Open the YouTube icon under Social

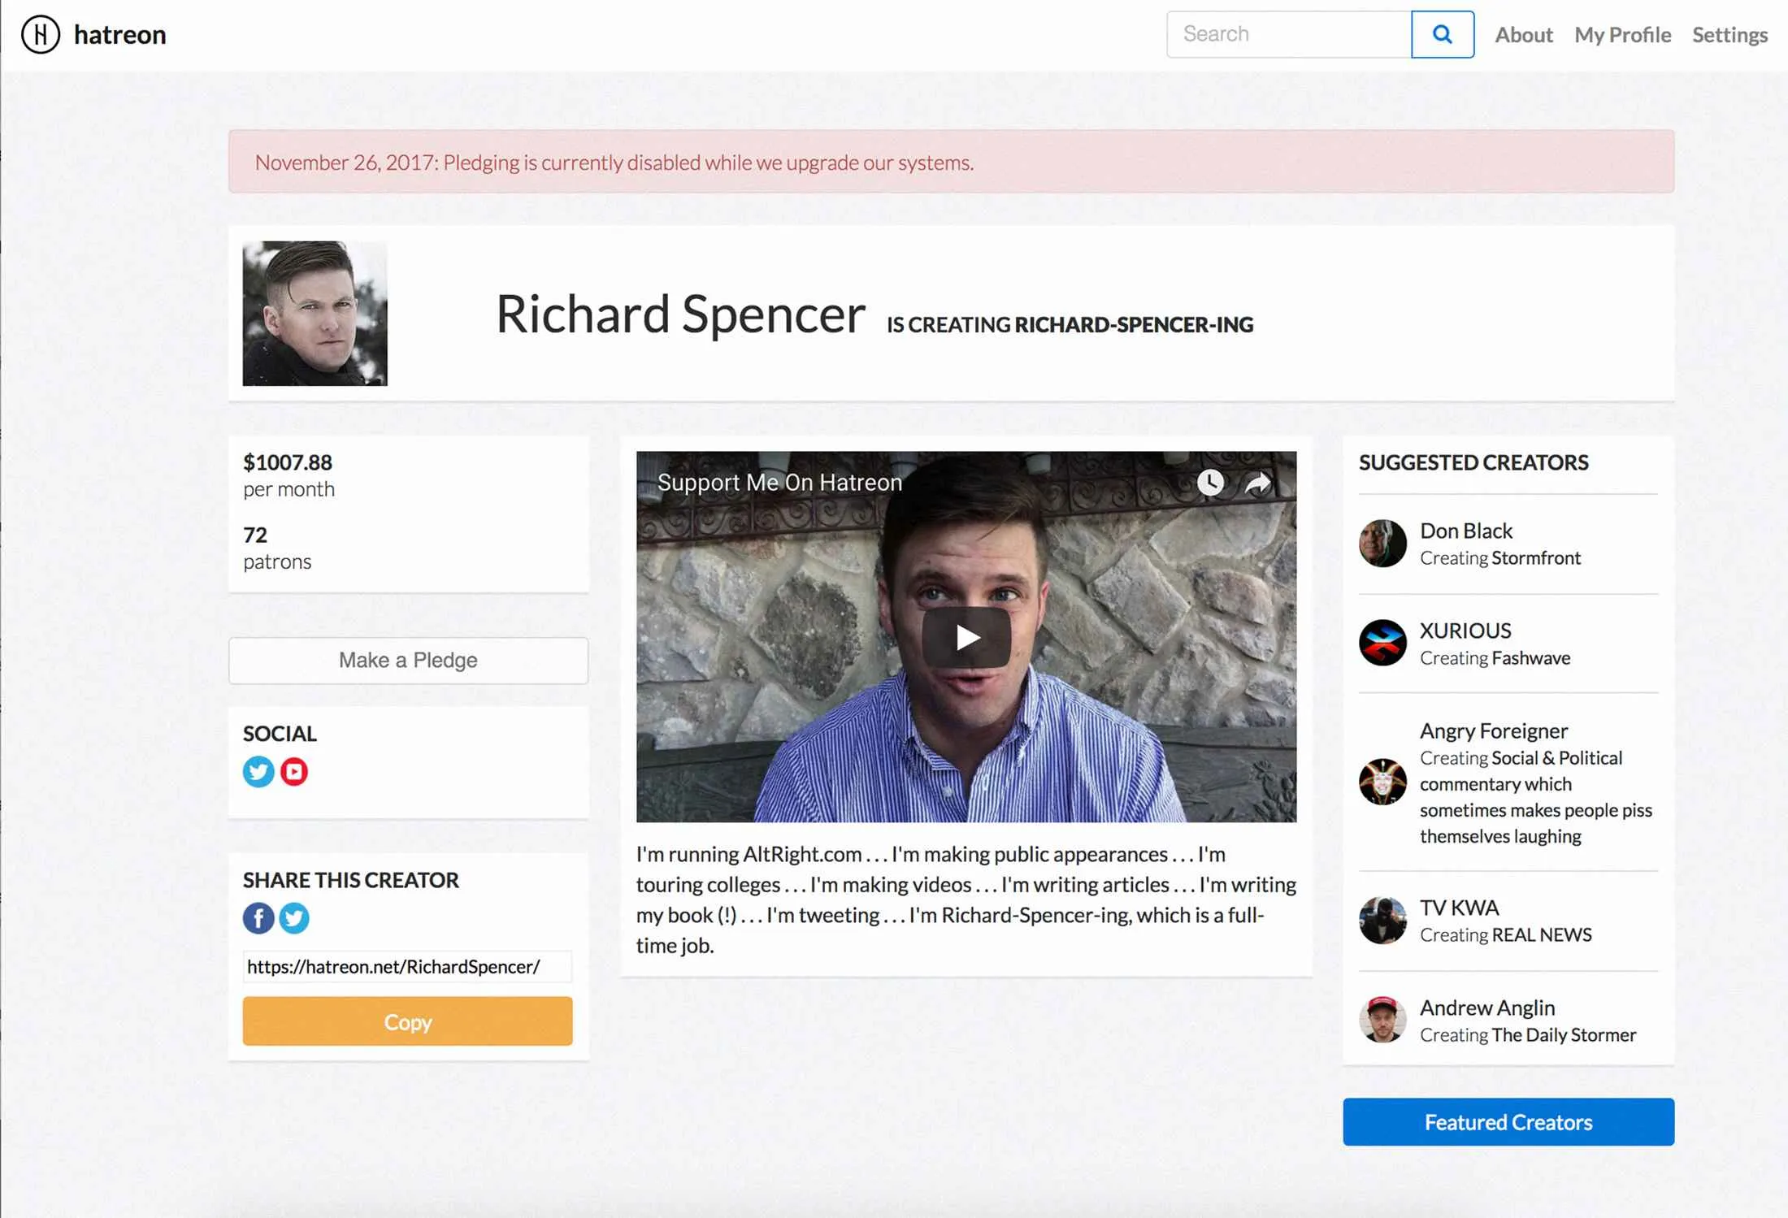(294, 771)
